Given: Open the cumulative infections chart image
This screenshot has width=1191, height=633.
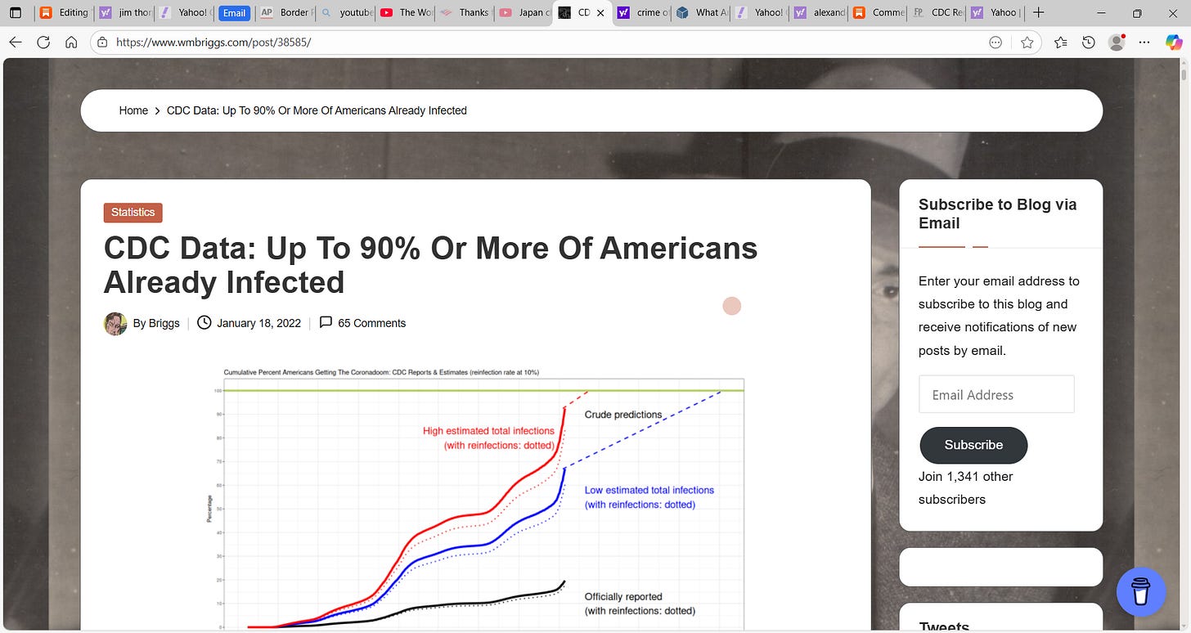Looking at the screenshot, I should (474, 498).
